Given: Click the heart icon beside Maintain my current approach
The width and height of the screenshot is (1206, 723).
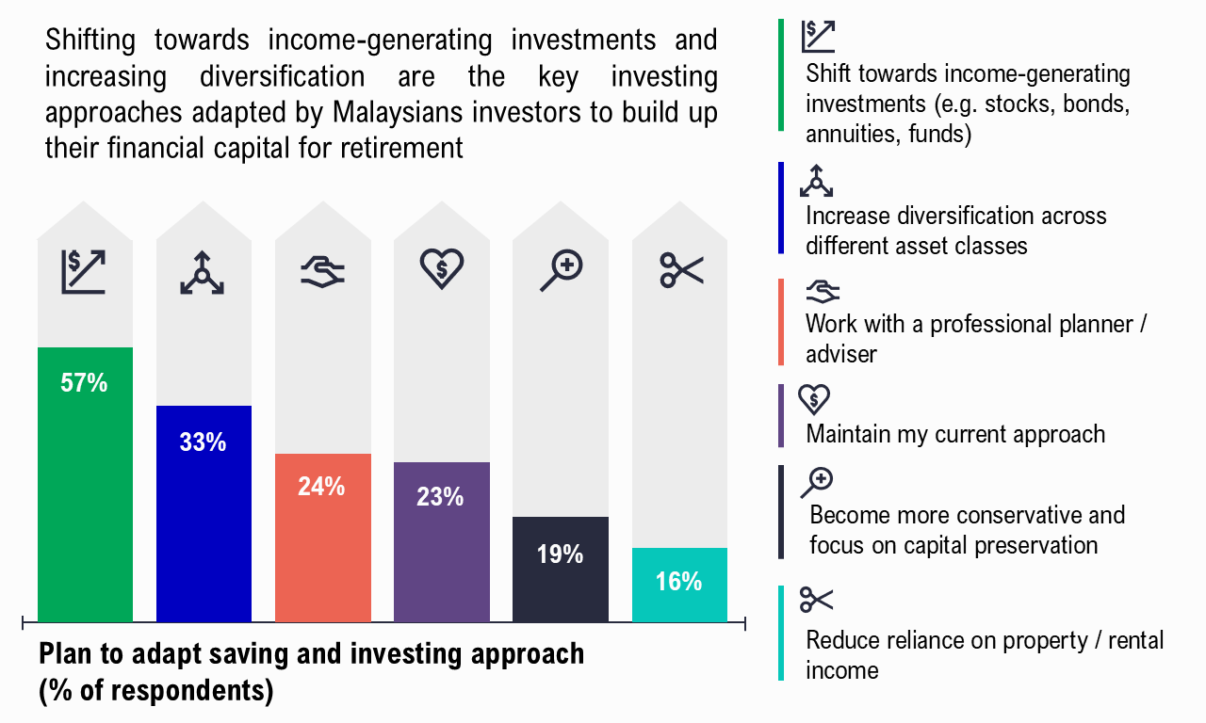Looking at the screenshot, I should (814, 399).
